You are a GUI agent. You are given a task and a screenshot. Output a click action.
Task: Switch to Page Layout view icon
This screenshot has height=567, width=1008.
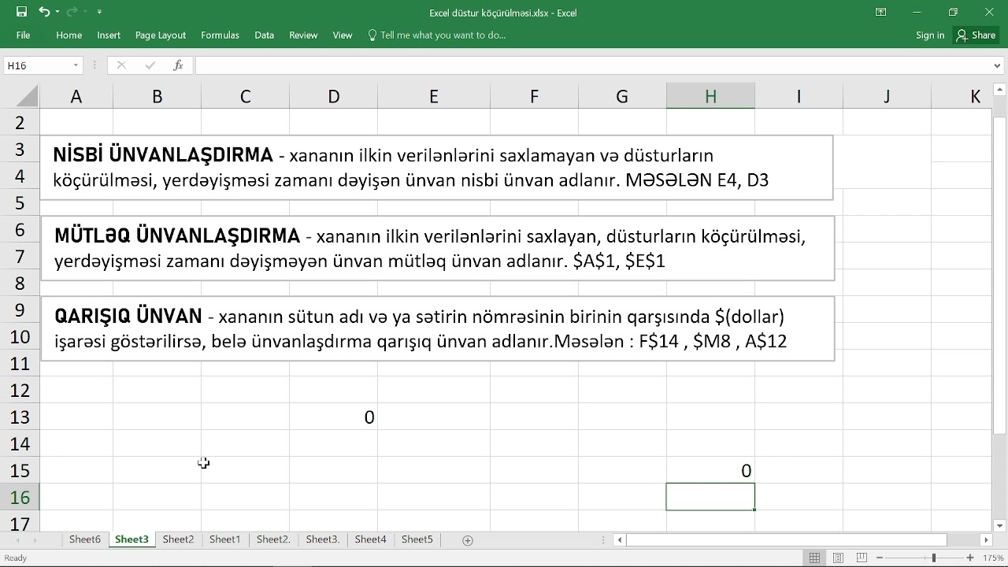[839, 558]
